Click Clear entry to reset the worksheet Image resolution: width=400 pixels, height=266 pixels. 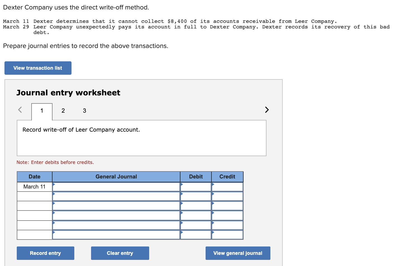[x=120, y=253]
